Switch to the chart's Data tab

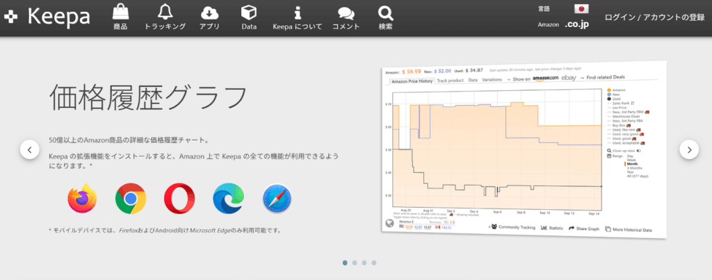pos(473,80)
